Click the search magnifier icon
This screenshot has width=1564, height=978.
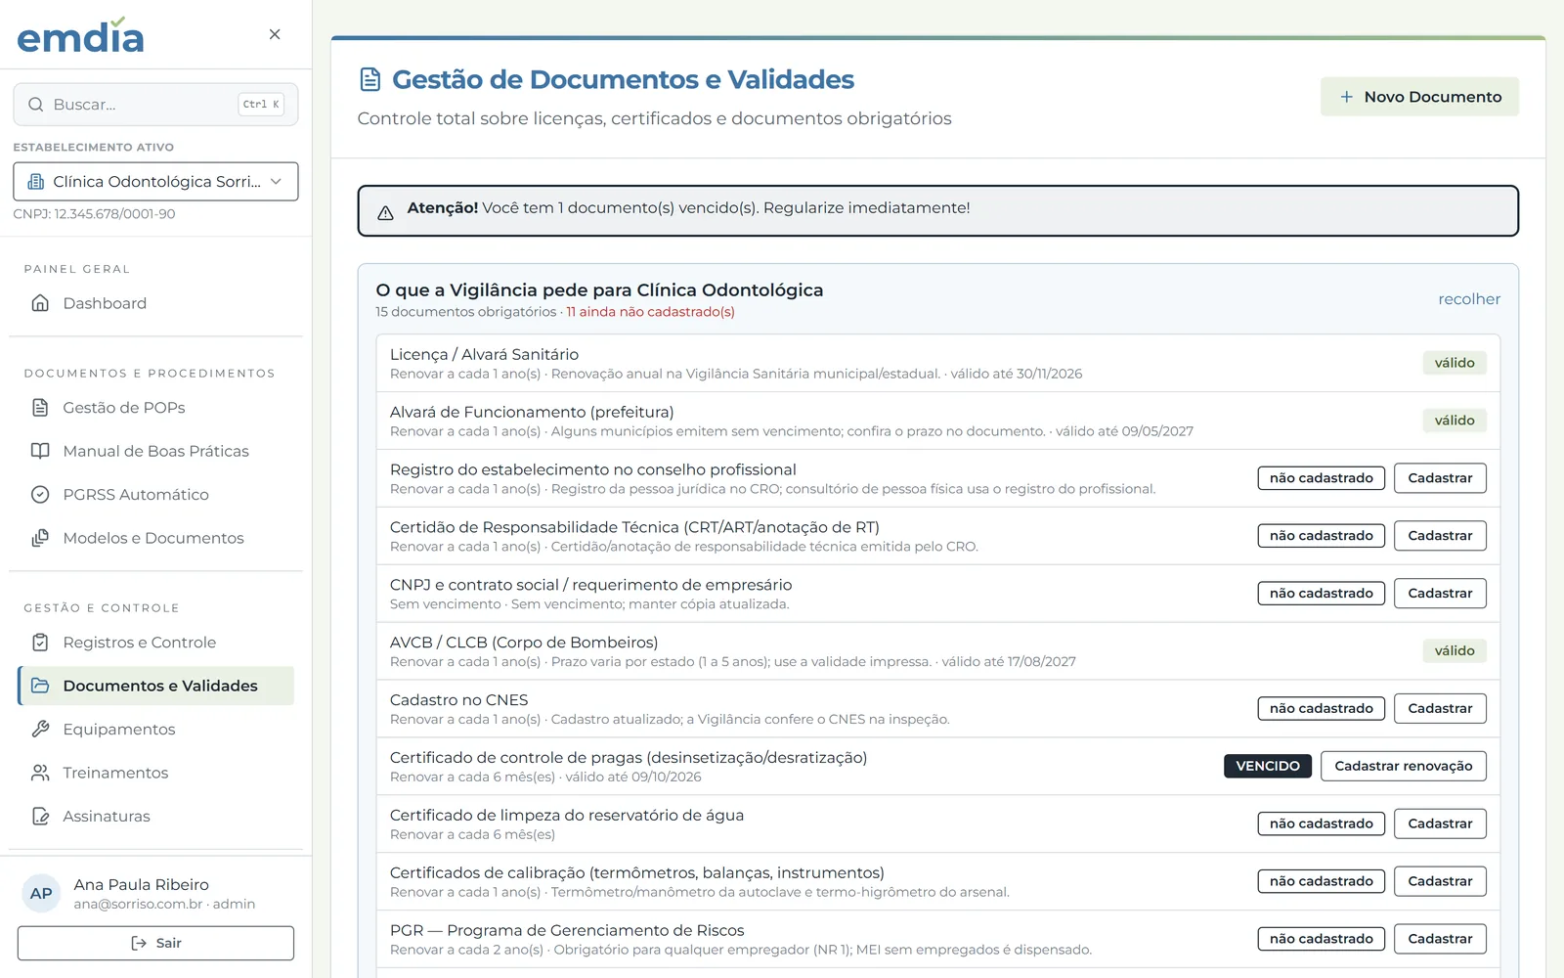(x=36, y=105)
